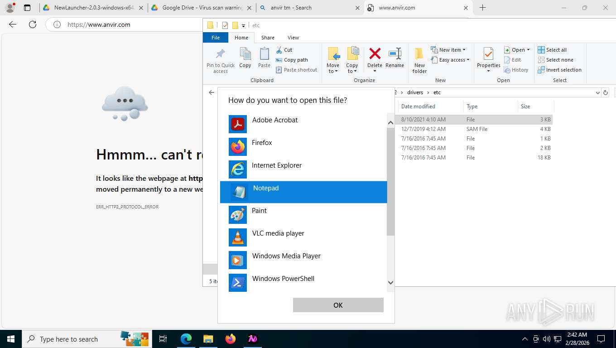Open Task View from taskbar

tap(163, 339)
